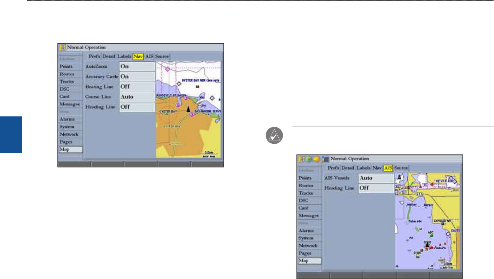Click the black boat marker on the Oyster Bay map
The image size is (494, 279).
[188, 109]
